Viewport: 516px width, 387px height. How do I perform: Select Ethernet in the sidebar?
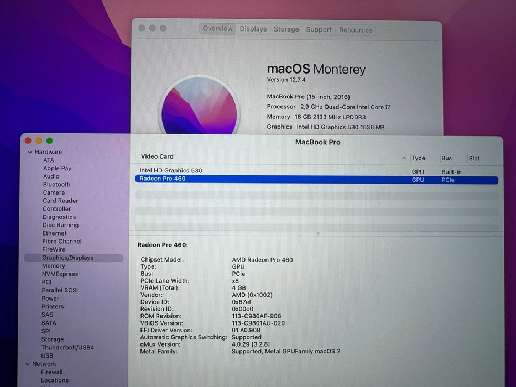pos(55,233)
